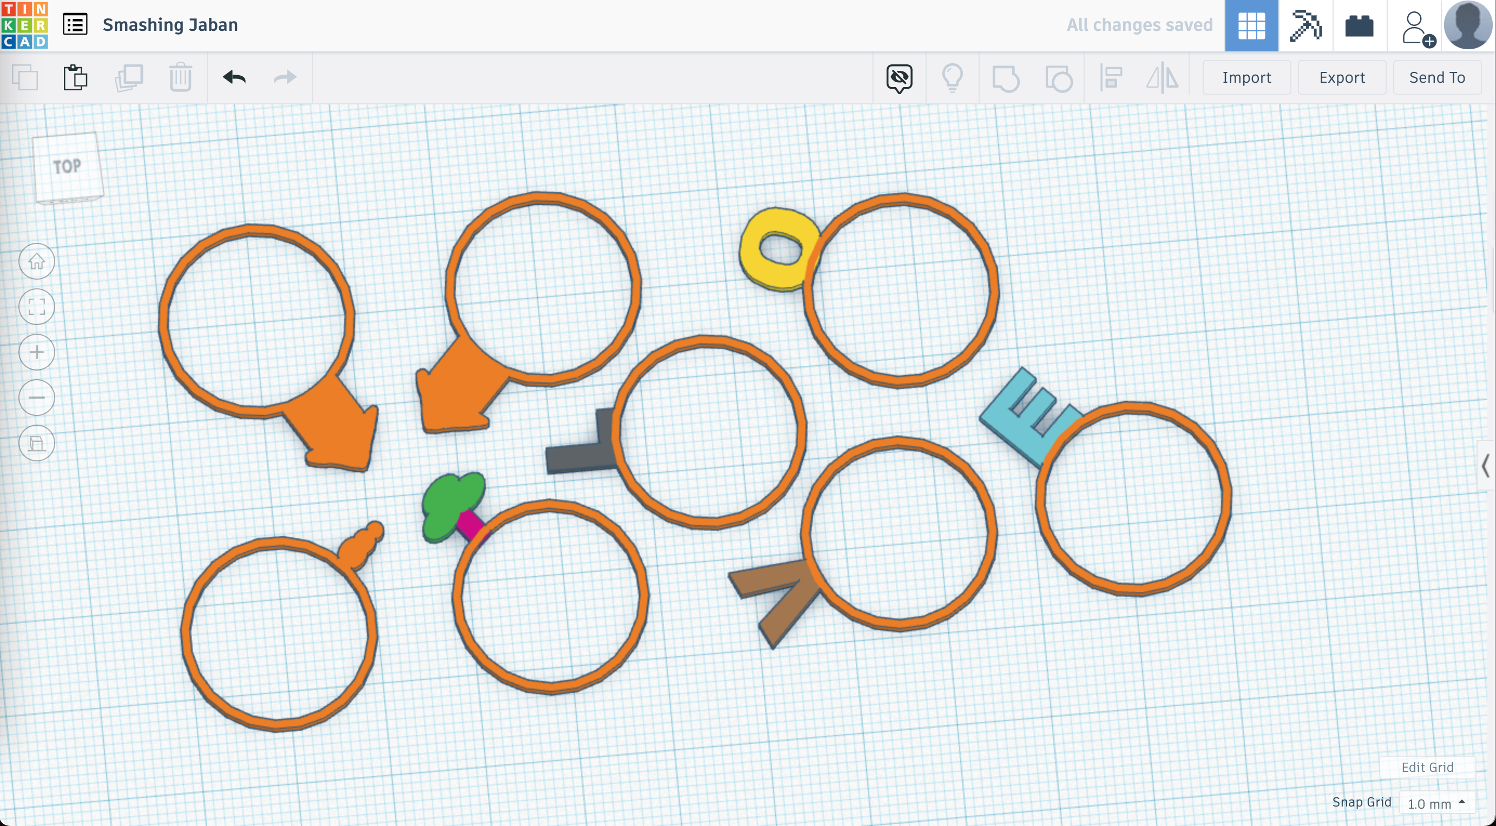Click the Ungroup shapes icon

(1058, 78)
